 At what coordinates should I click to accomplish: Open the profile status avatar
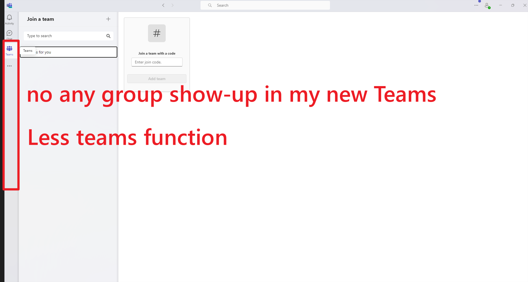488,6
